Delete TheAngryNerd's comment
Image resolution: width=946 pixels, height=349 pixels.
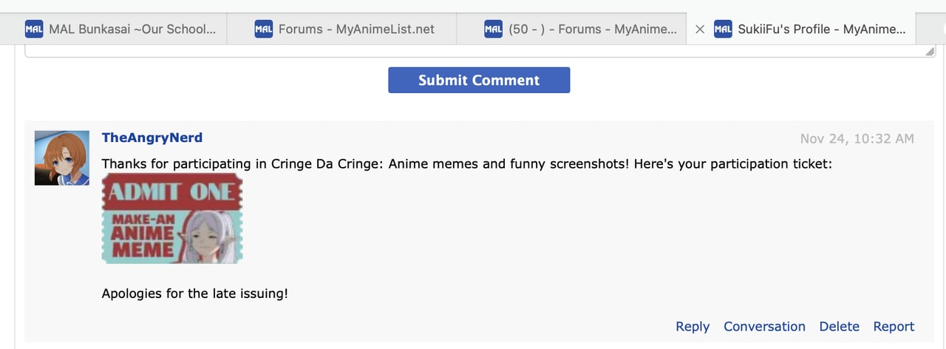pyautogui.click(x=839, y=326)
